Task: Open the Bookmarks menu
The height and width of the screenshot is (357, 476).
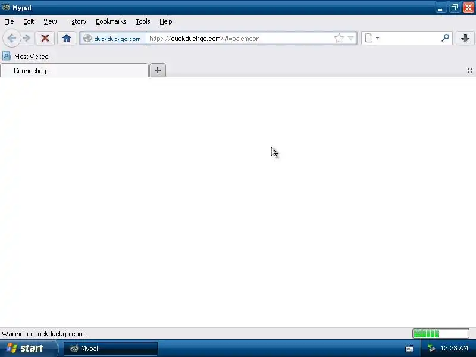Action: pos(111,21)
